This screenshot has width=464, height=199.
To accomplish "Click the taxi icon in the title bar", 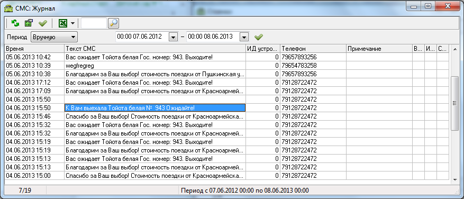I will pyautogui.click(x=7, y=8).
